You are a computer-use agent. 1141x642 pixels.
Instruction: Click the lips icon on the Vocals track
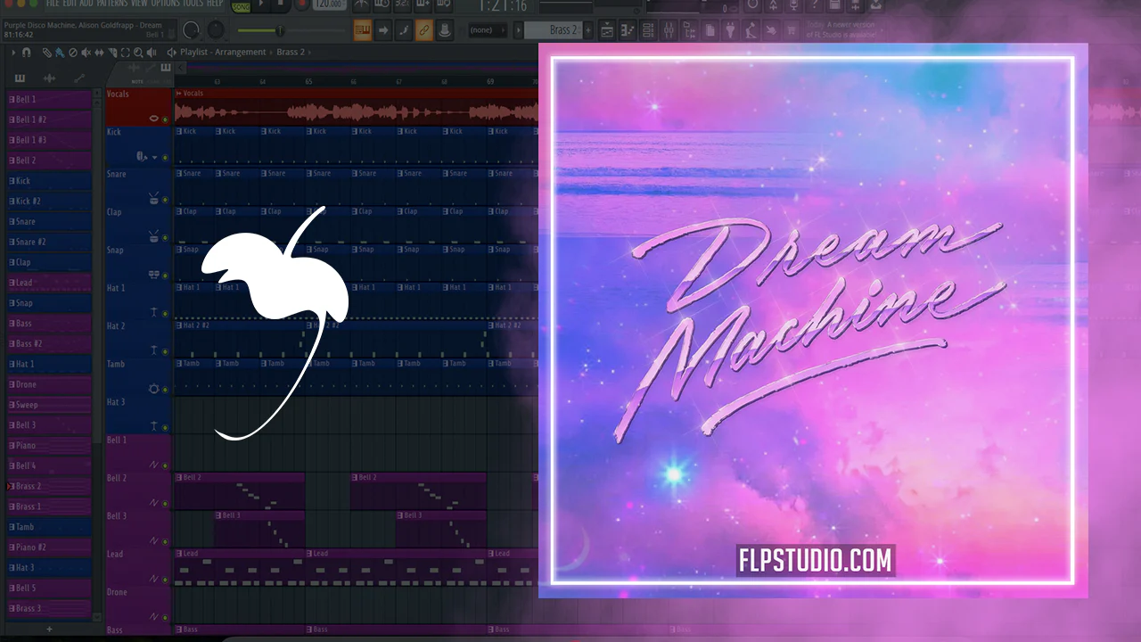154,119
